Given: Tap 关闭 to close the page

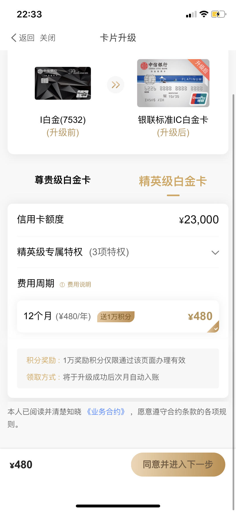Looking at the screenshot, I should [x=48, y=38].
